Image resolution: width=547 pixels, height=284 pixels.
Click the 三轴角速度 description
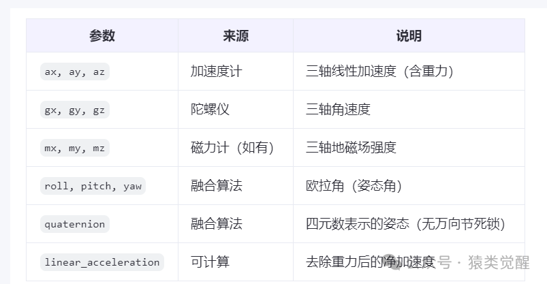point(338,110)
